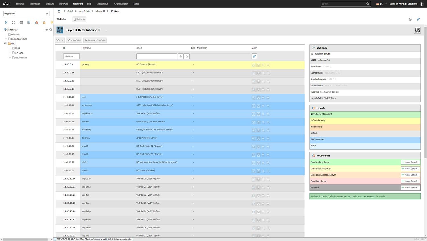This screenshot has width=427, height=241.
Task: Click the detach icon beside the Objekt filter field
Action: point(187,56)
